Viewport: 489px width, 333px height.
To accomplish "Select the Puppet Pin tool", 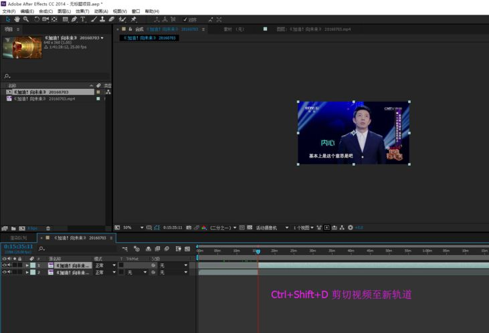I will [x=134, y=19].
